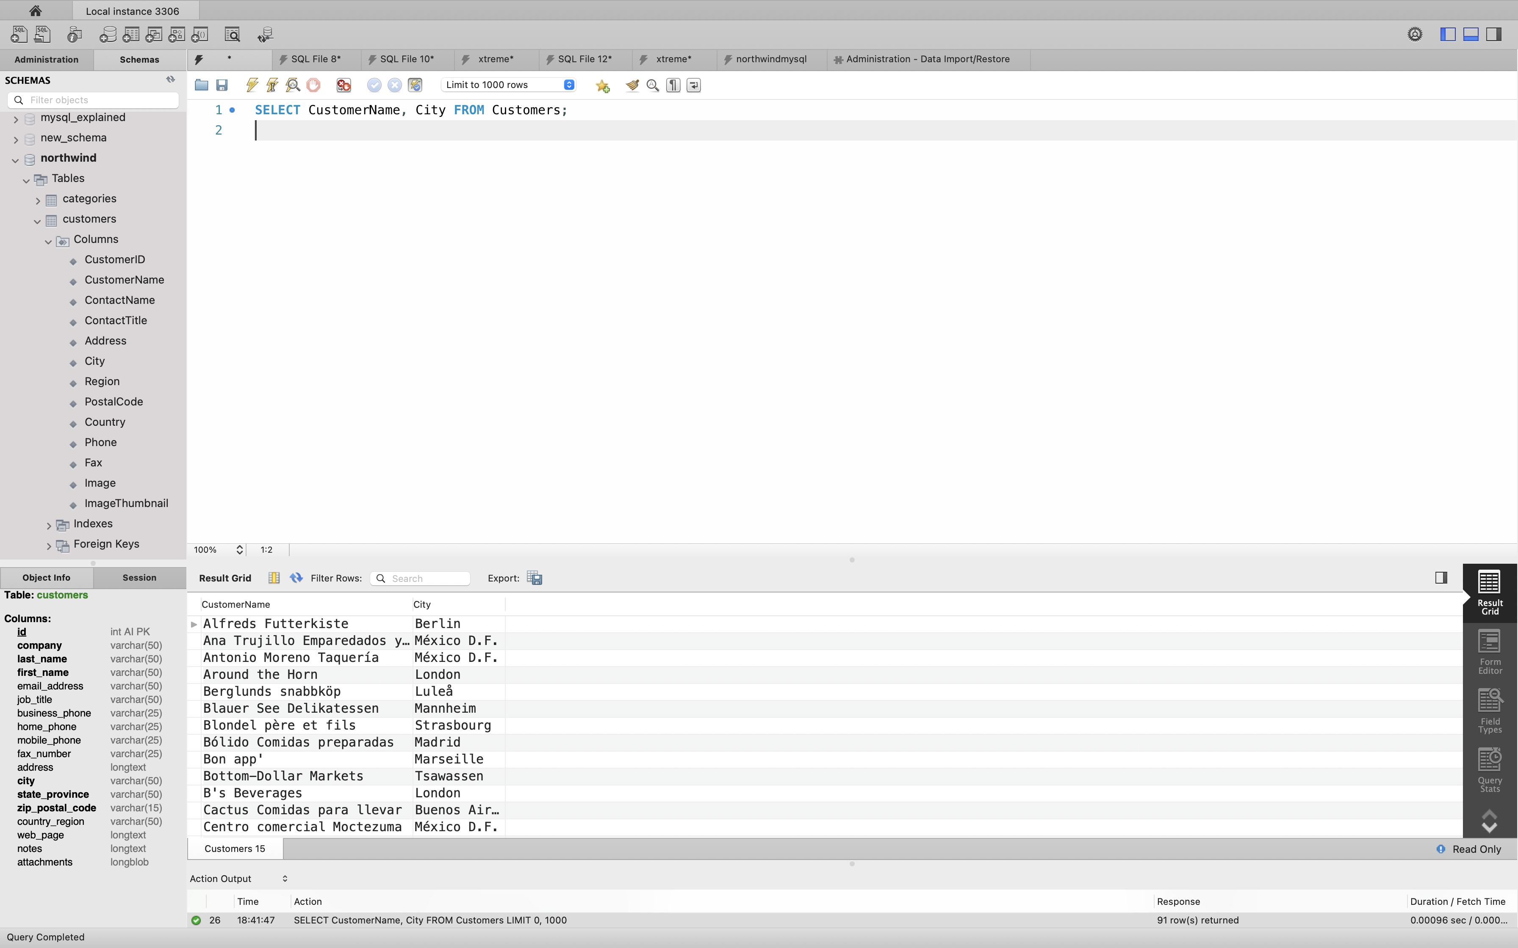Viewport: 1518px width, 948px height.
Task: Expand the categories table node
Action: [38, 200]
